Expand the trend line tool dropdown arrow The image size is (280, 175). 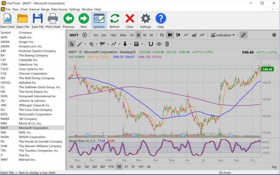[x=85, y=44]
